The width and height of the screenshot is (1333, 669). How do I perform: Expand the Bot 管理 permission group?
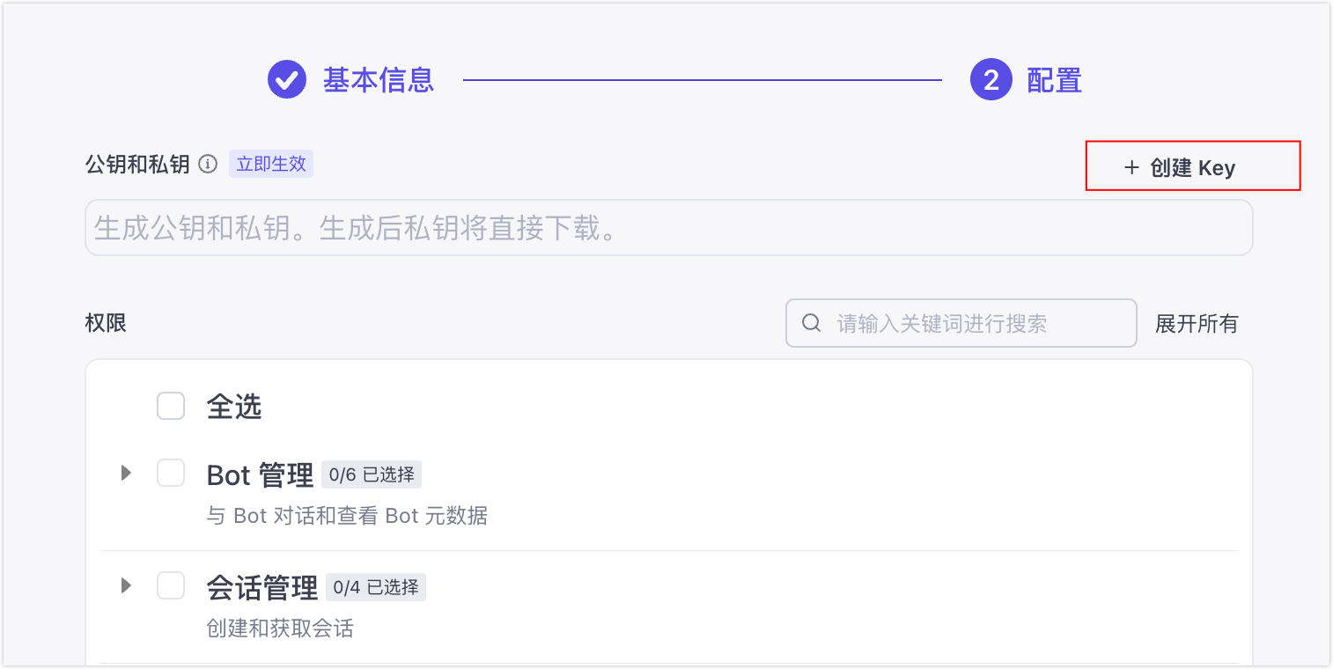pyautogui.click(x=126, y=474)
